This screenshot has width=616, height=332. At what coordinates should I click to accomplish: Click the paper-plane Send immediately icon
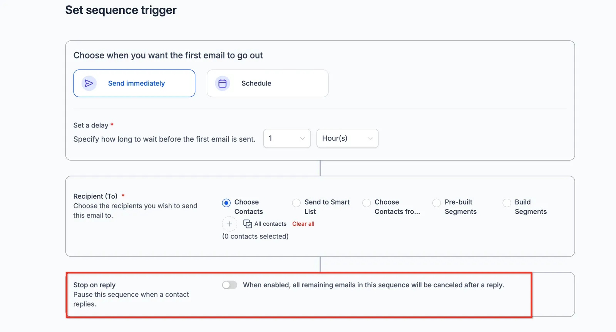point(89,83)
